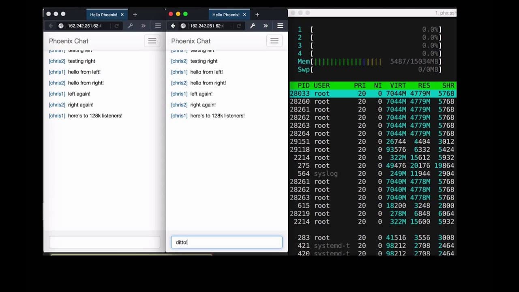Select process 615 row in htop
The width and height of the screenshot is (519, 292).
coord(373,206)
